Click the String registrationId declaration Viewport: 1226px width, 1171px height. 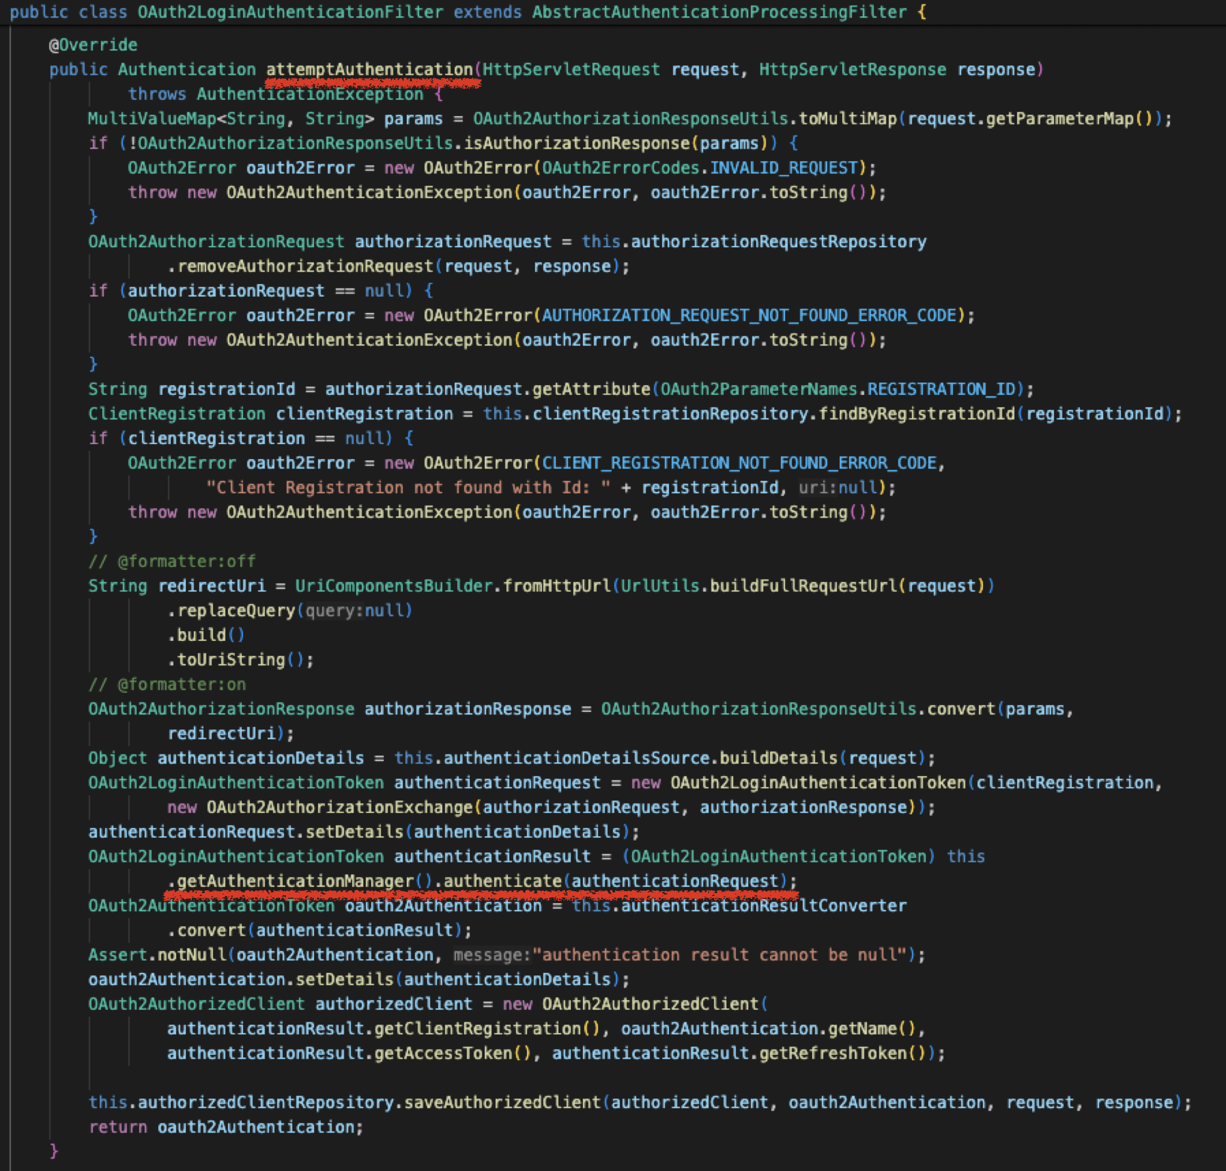click(191, 389)
